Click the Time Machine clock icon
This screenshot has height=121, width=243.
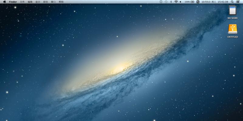pos(166,2)
